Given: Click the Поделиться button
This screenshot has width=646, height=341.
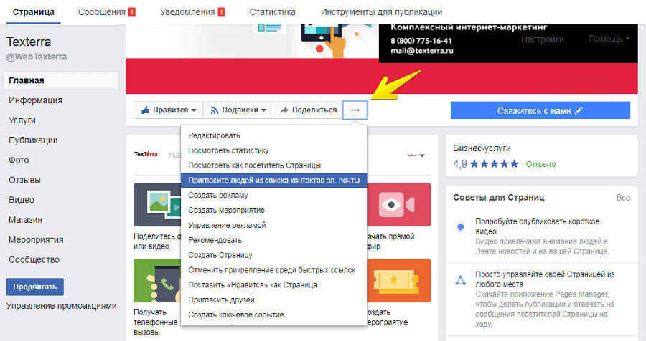Looking at the screenshot, I should click(308, 110).
